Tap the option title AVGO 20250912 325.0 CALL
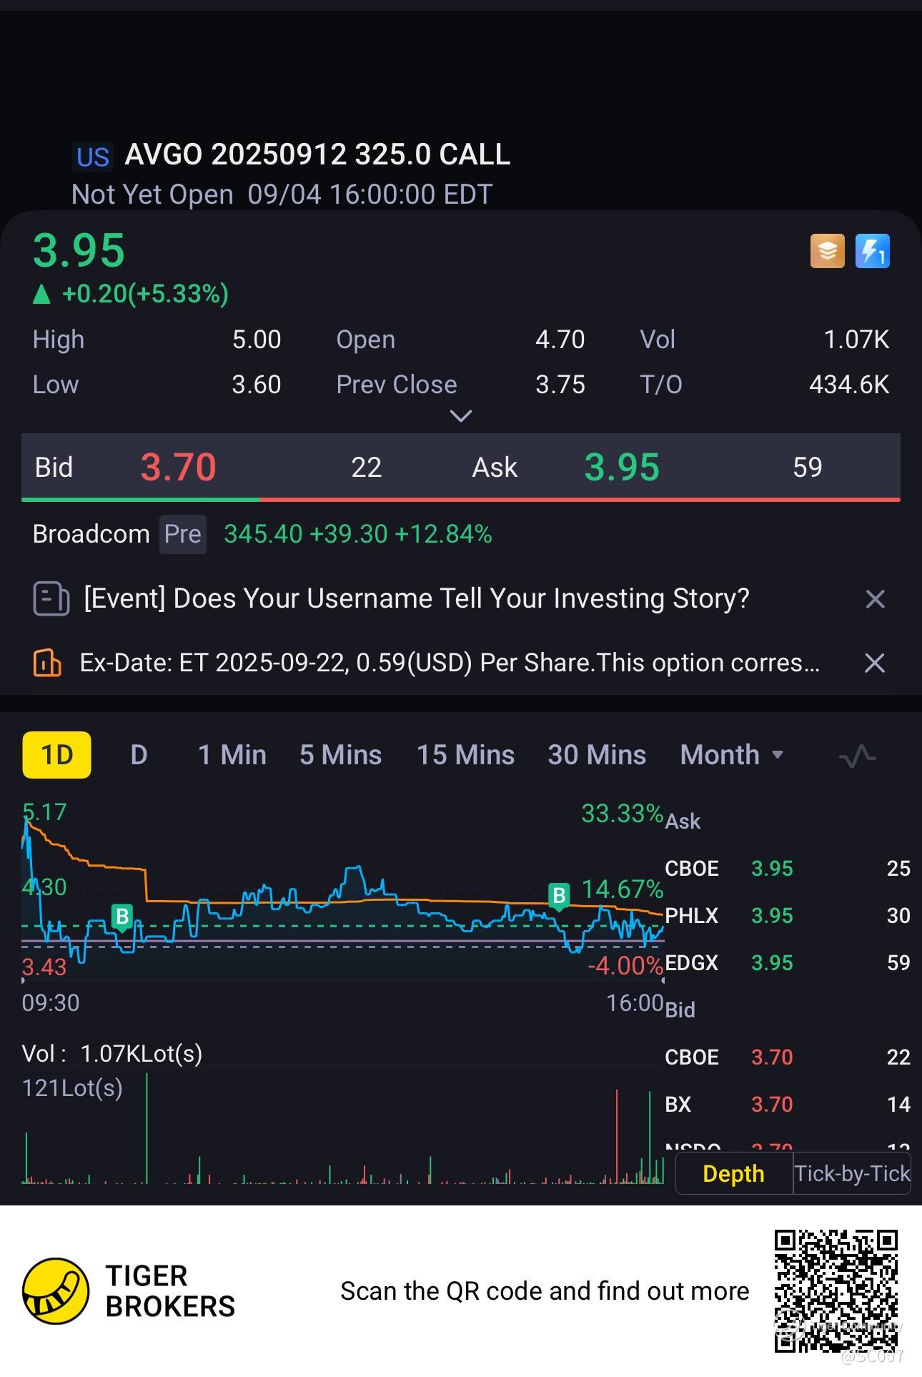Image resolution: width=922 pixels, height=1377 pixels. [318, 154]
